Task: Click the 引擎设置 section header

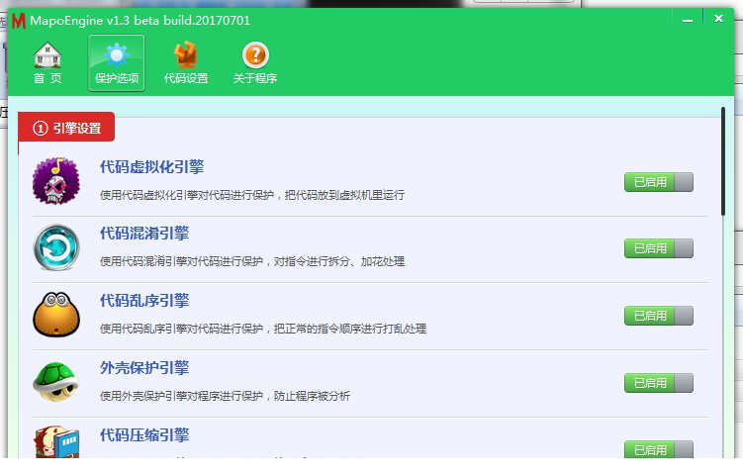Action: pos(66,128)
